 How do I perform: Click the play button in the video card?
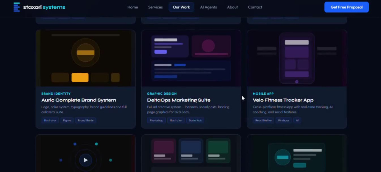pyautogui.click(x=85, y=160)
